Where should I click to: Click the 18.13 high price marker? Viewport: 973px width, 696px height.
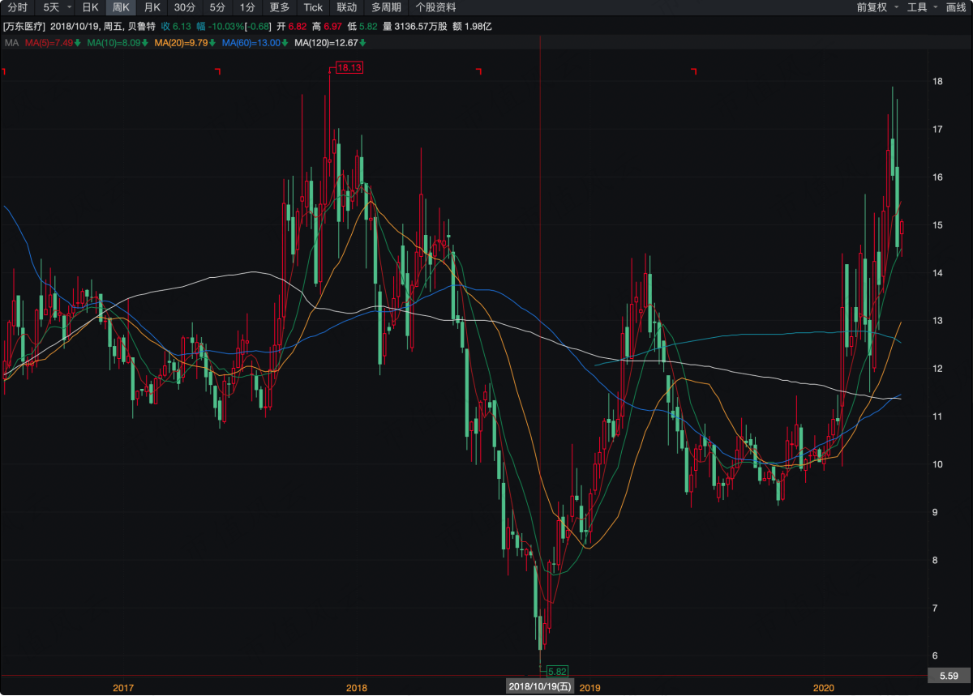349,68
